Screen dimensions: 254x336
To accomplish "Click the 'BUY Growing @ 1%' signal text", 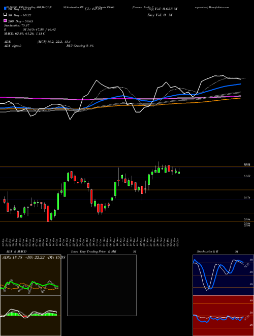I will click(x=80, y=46).
